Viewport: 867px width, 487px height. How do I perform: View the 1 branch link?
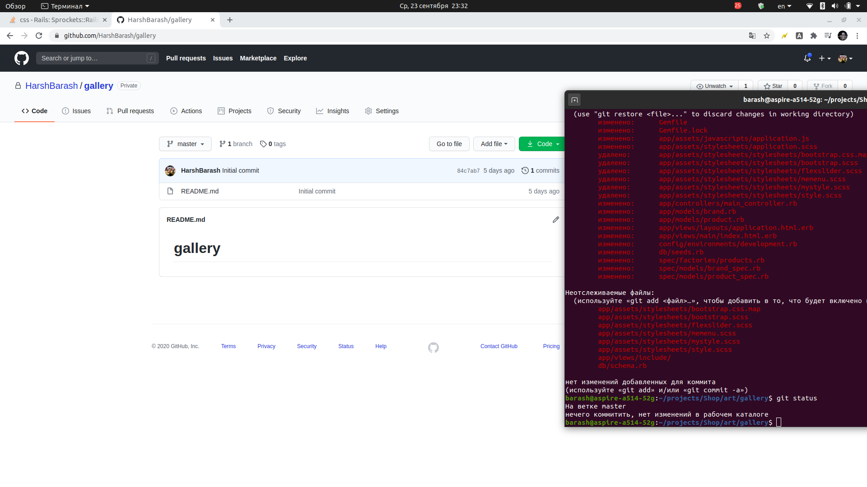click(236, 144)
